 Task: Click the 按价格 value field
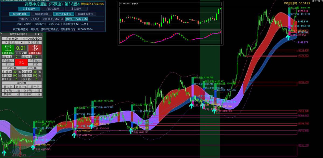(x=36, y=79)
